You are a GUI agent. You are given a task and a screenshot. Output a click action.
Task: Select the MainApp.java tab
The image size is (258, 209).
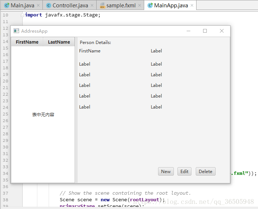tap(171, 5)
